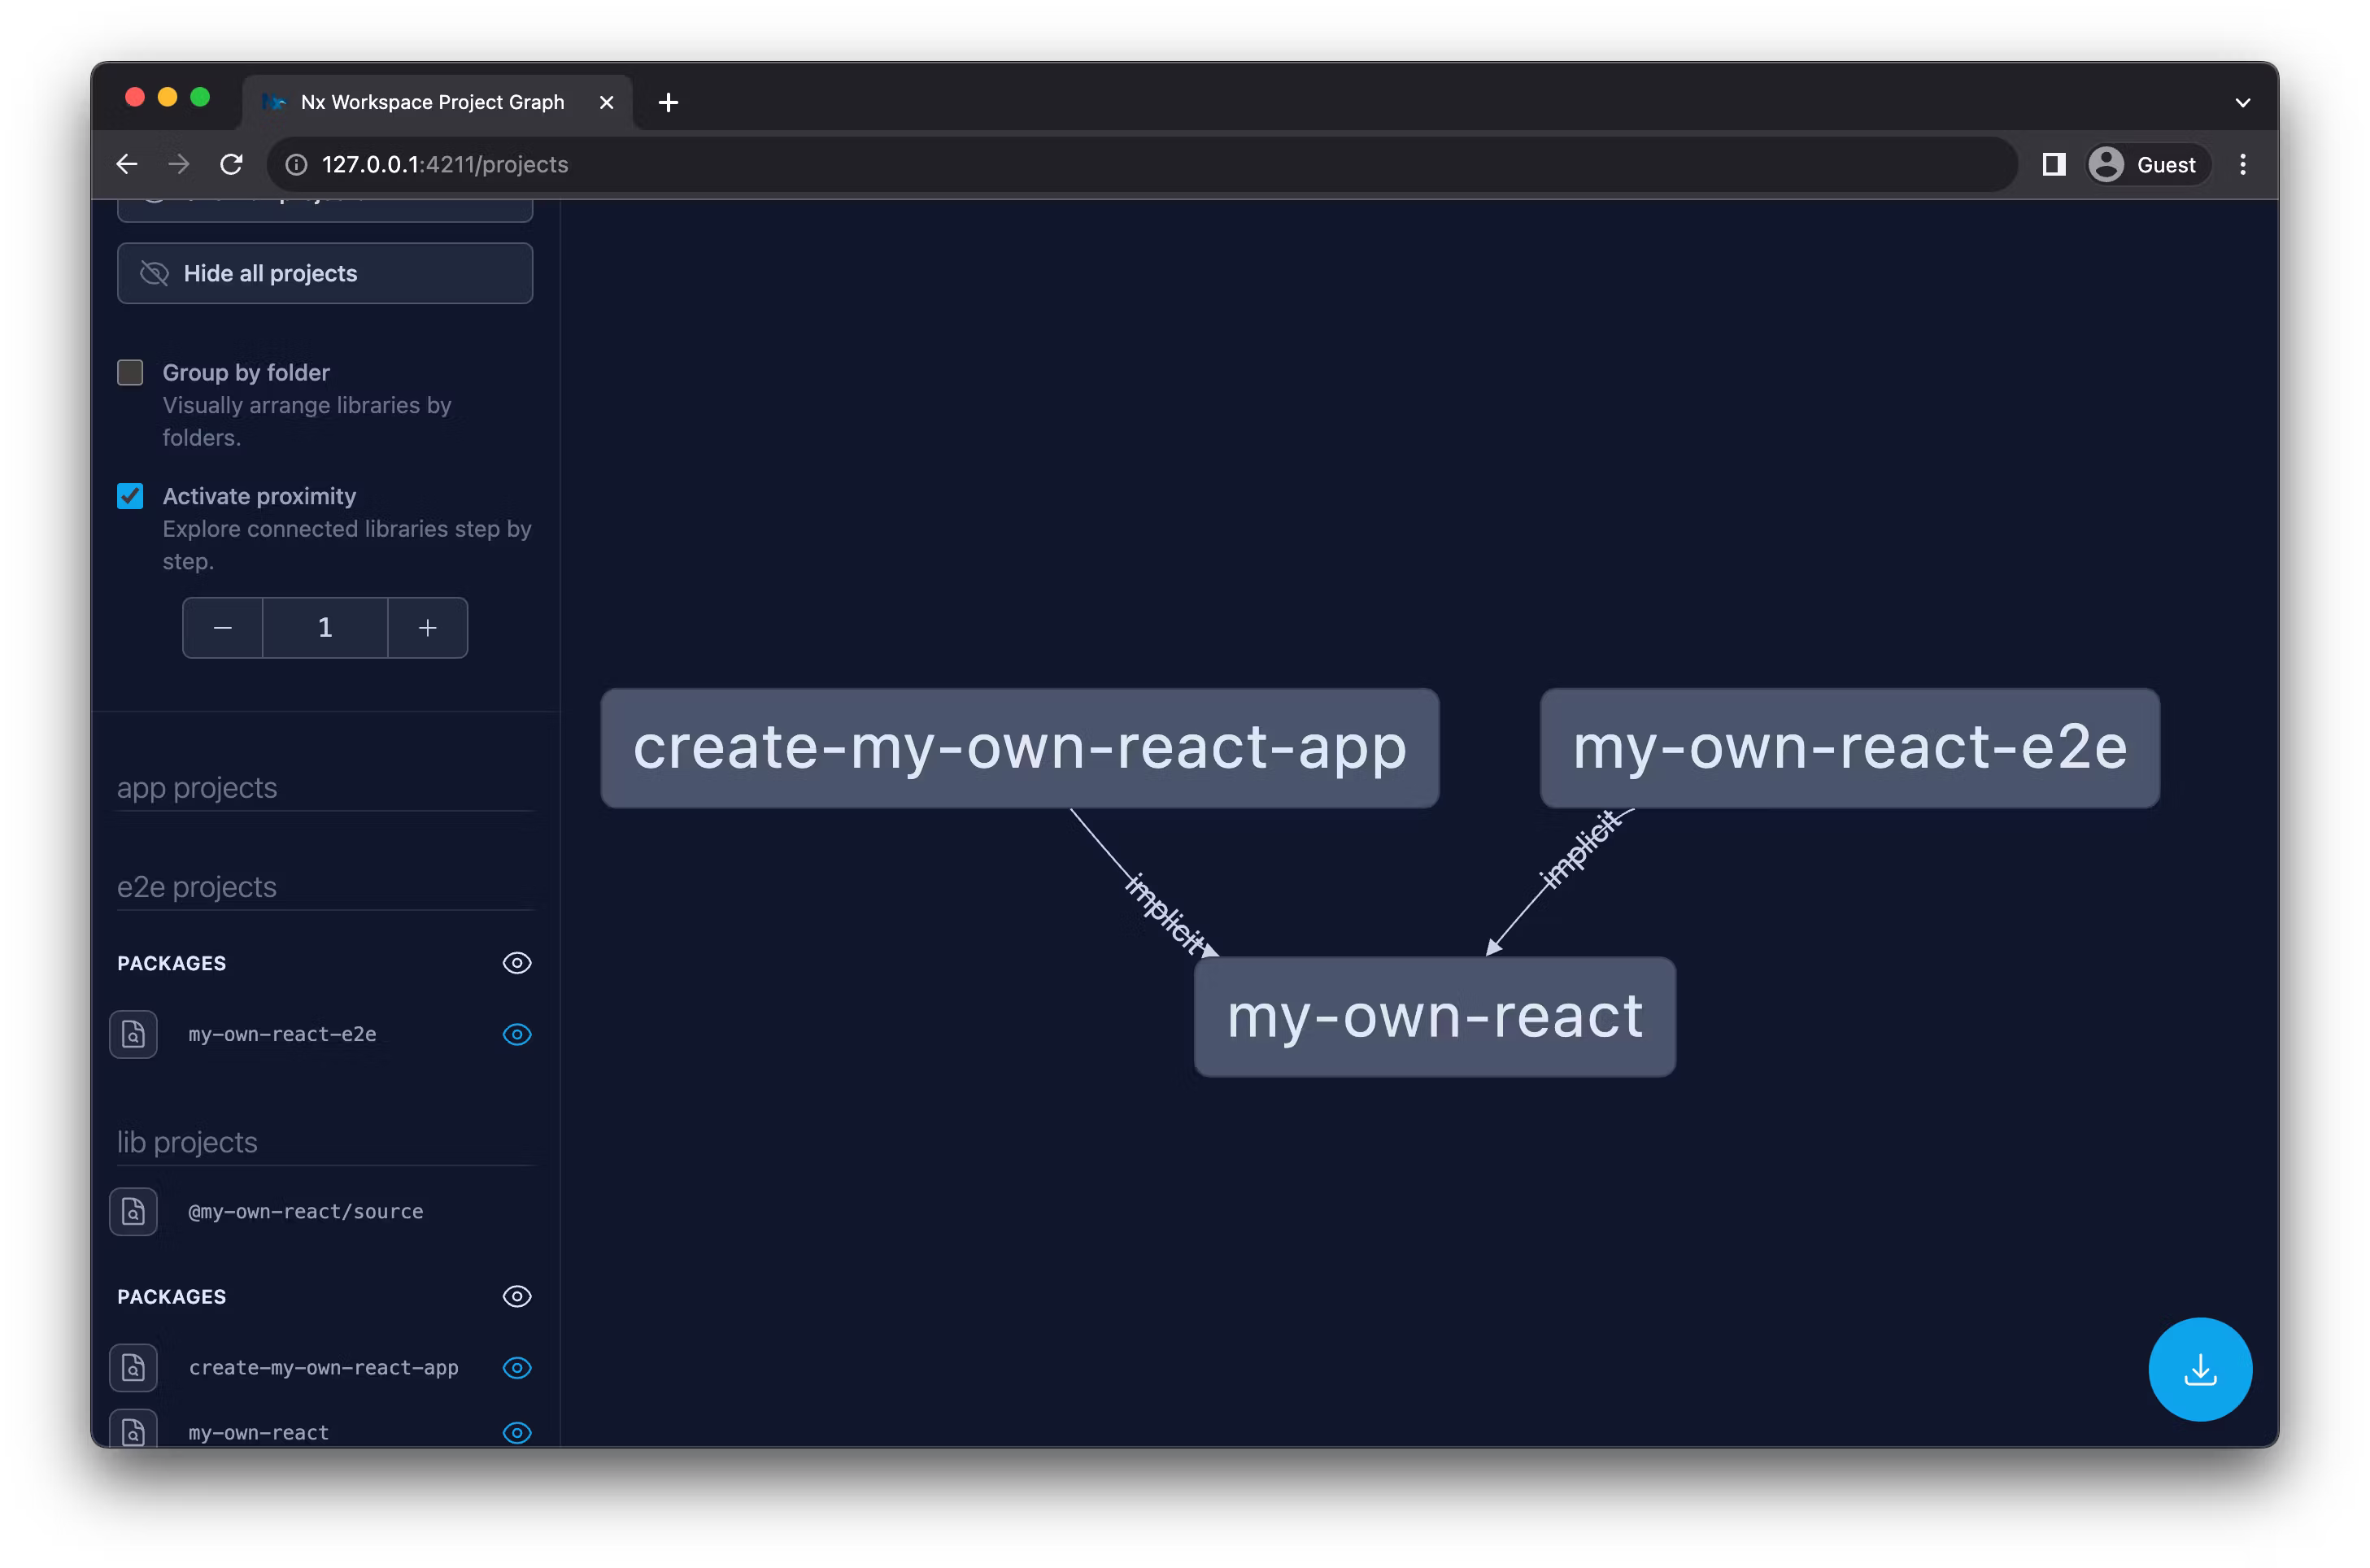Screen dimensions: 2370x1568
Task: Click file icon beside @my-own-react/source
Action: point(133,1211)
